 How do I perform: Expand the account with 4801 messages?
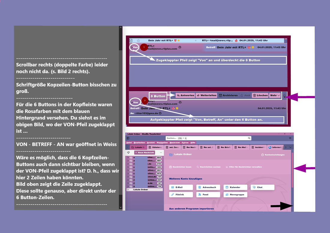[128, 161]
